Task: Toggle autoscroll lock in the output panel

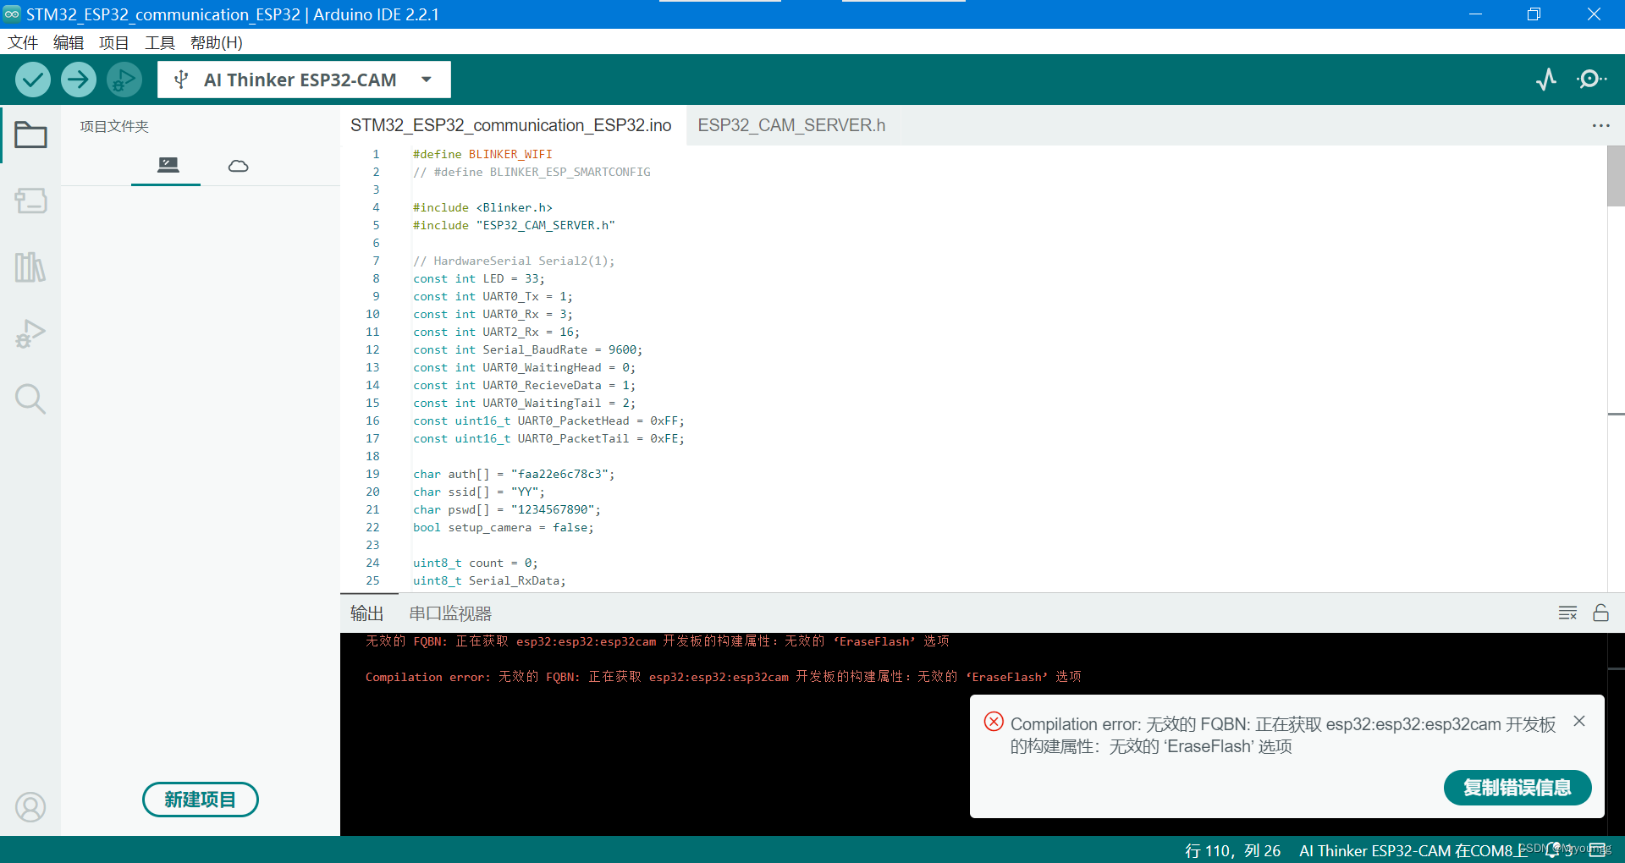Action: 1601,613
